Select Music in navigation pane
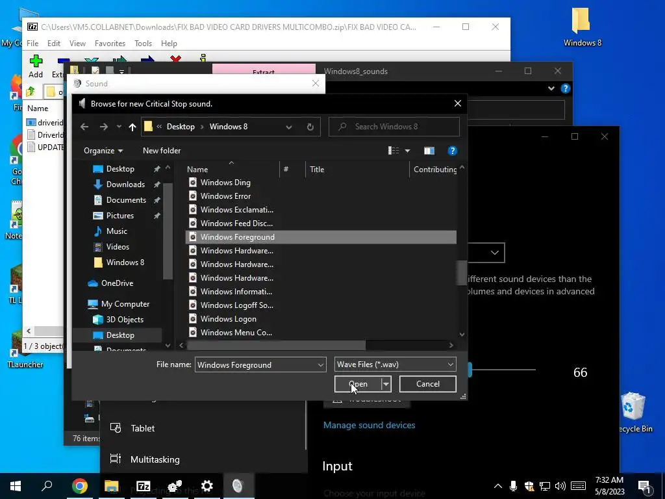 click(x=117, y=231)
